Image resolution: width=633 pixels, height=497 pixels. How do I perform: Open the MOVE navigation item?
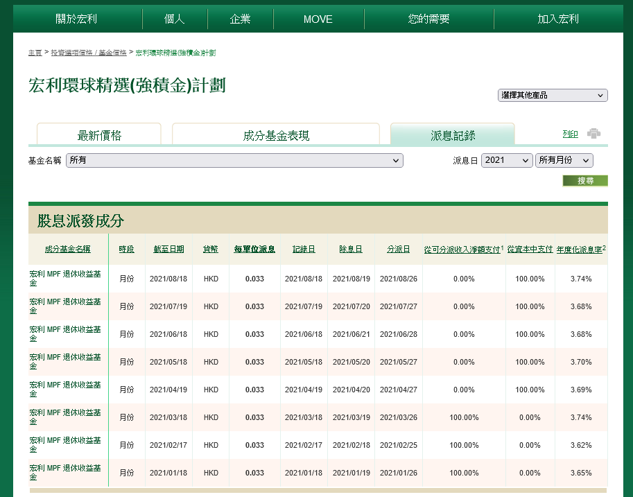(318, 19)
